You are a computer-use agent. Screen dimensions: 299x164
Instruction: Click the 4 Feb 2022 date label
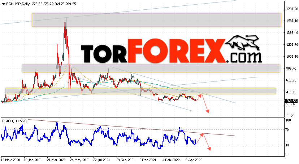[171, 160]
